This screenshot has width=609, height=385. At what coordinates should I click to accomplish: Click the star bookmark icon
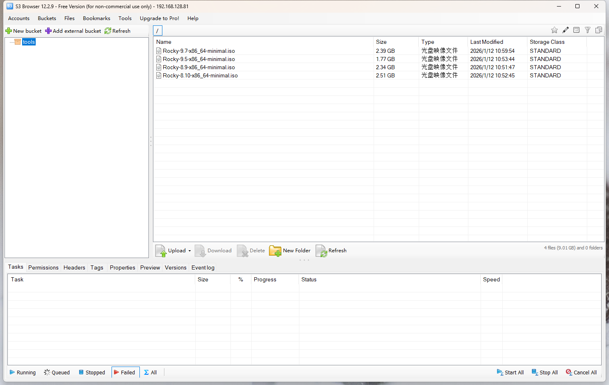pos(554,30)
